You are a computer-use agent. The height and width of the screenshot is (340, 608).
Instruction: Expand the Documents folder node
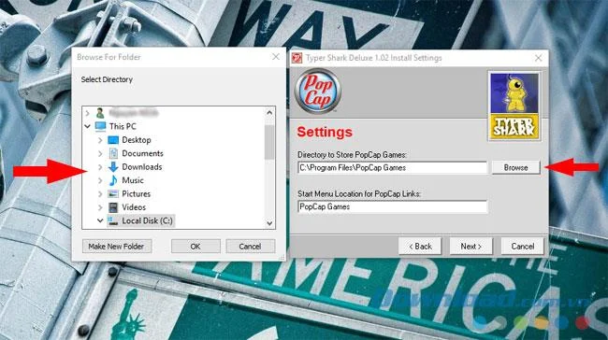coord(100,154)
